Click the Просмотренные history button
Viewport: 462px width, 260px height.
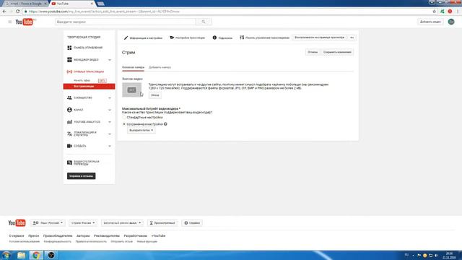(162, 223)
